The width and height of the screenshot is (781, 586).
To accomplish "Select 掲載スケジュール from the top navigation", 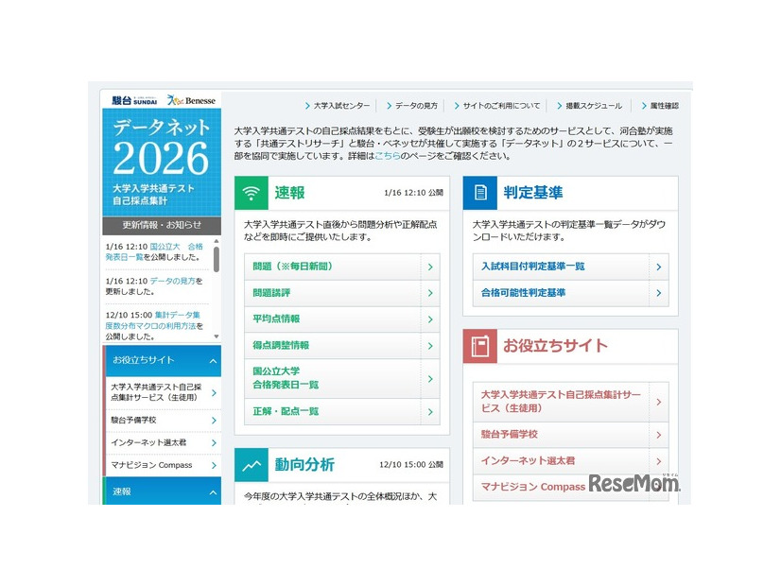I will pyautogui.click(x=595, y=105).
